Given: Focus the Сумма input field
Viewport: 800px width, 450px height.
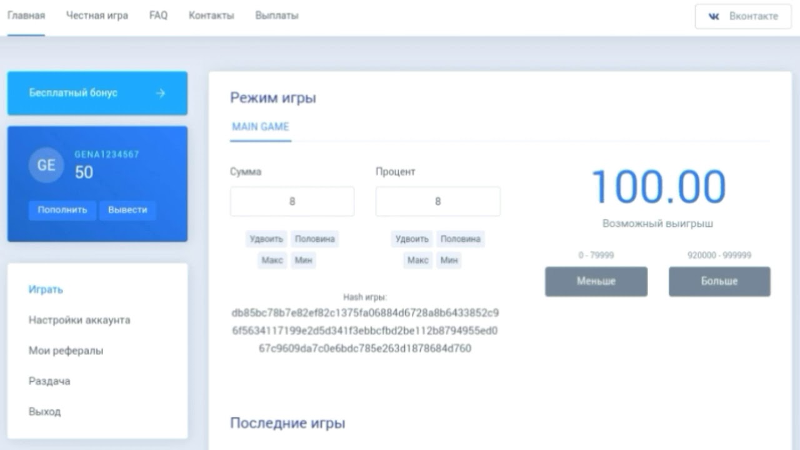Looking at the screenshot, I should [292, 201].
